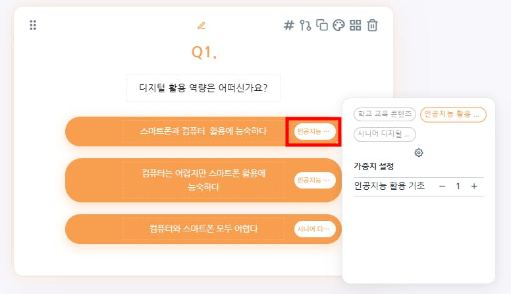Click the hash (#) numbering icon

pyautogui.click(x=288, y=26)
